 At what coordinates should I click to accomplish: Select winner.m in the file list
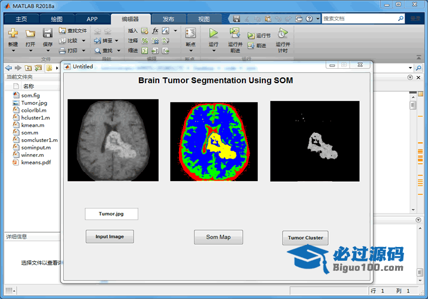32,155
